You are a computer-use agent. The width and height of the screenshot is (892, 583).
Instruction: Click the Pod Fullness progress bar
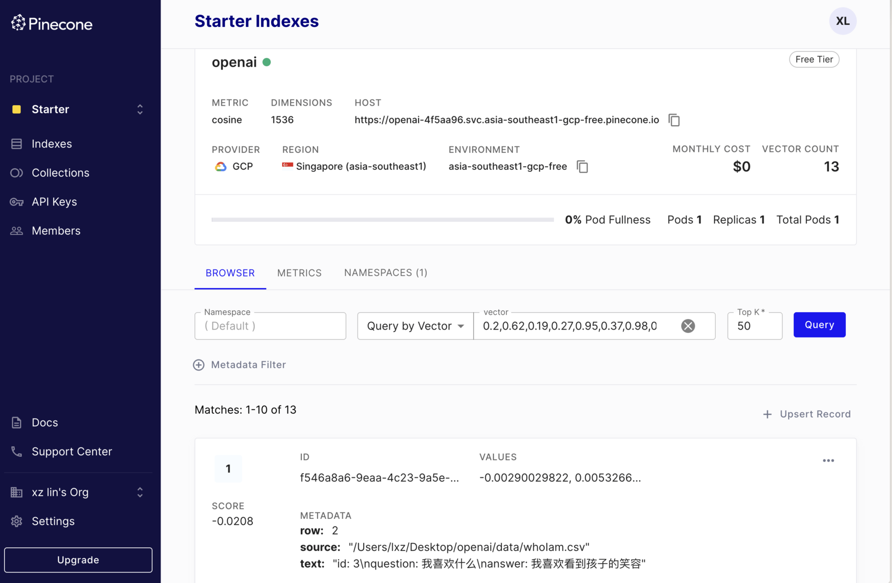[x=383, y=220]
